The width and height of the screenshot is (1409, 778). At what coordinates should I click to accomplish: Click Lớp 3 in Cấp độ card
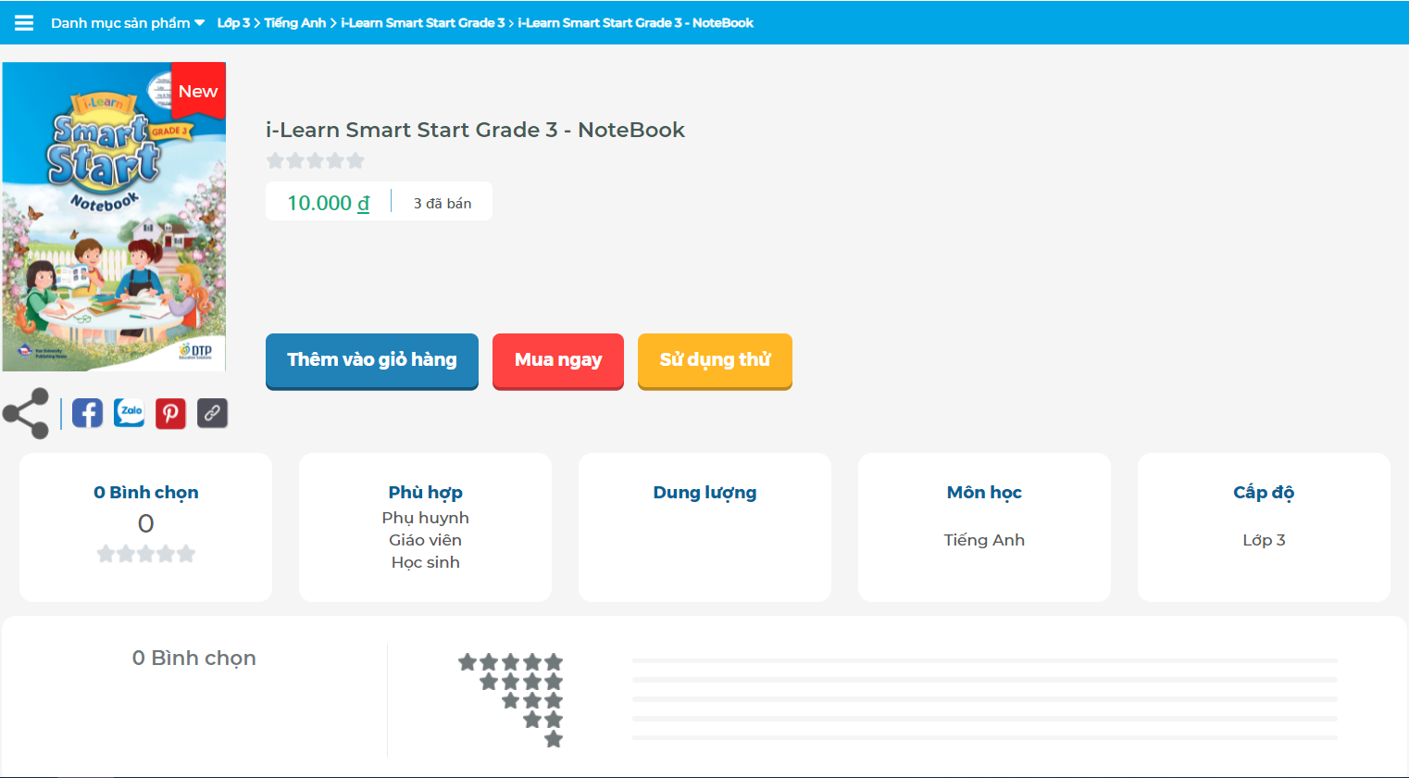tap(1264, 540)
